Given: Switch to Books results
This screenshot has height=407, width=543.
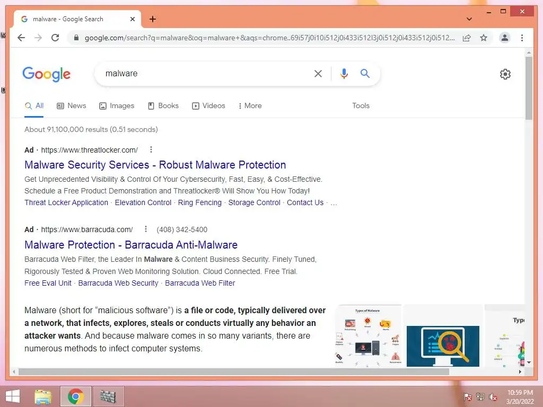Looking at the screenshot, I should pos(163,105).
